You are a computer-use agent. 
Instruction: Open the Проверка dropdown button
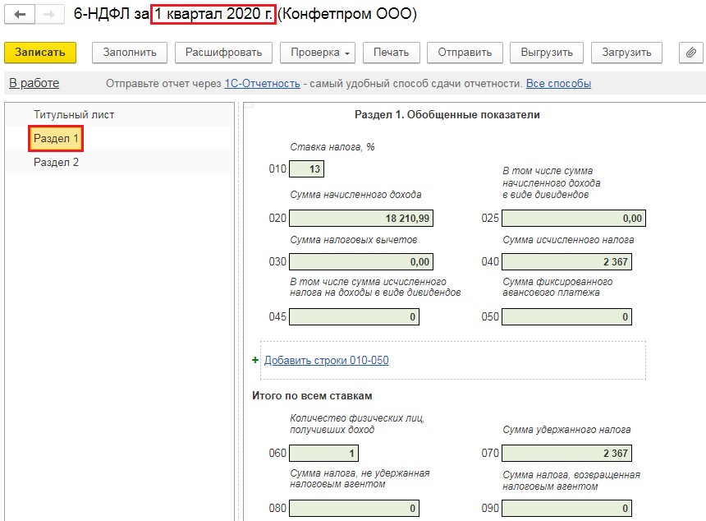[x=318, y=53]
